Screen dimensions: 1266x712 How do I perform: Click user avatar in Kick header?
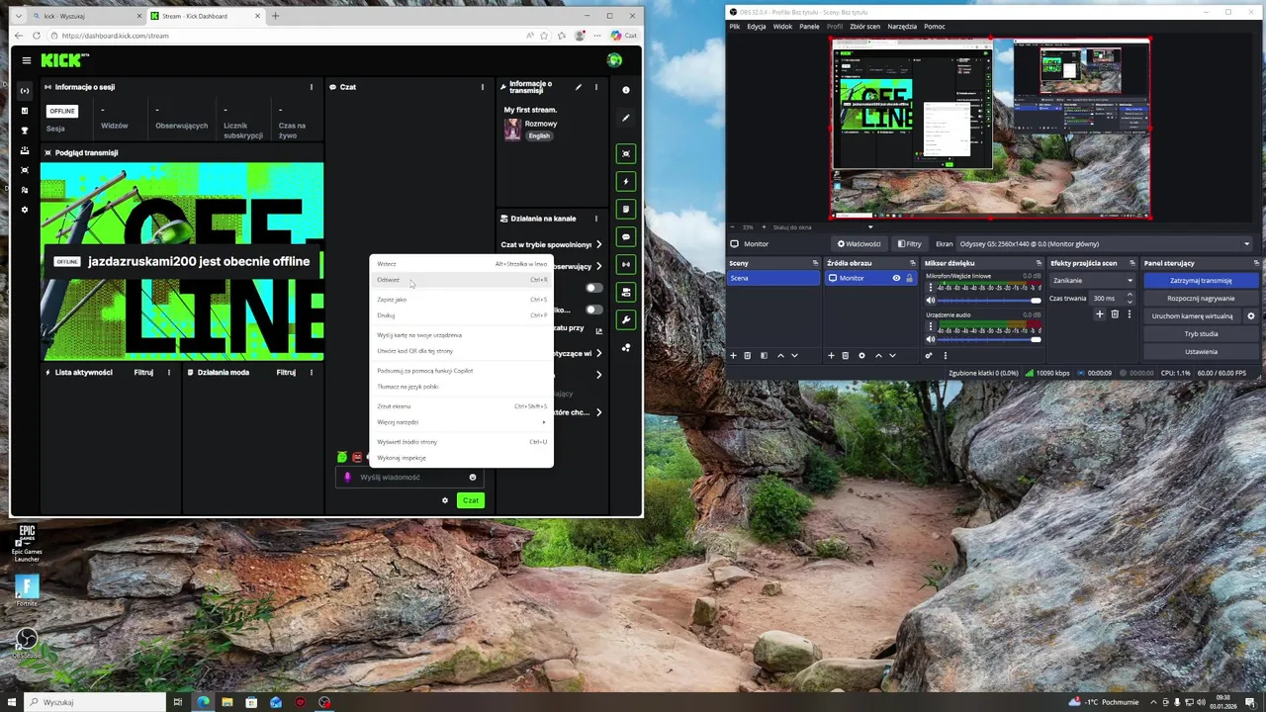614,60
